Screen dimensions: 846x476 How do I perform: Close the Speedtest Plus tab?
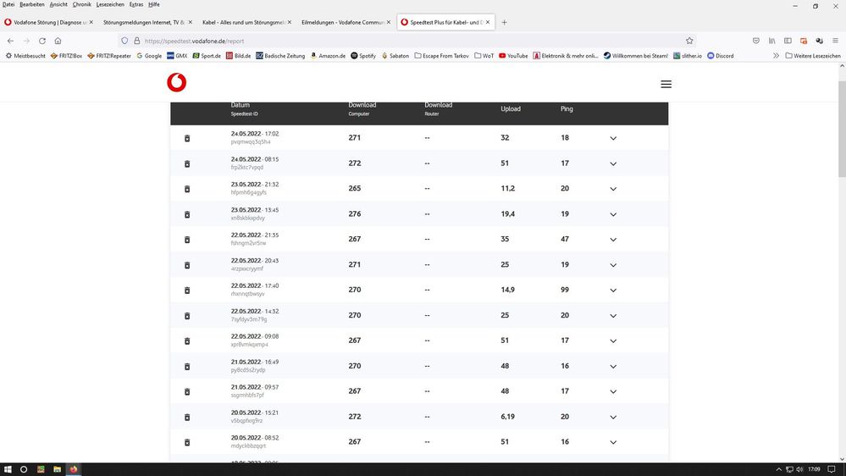[x=488, y=22]
